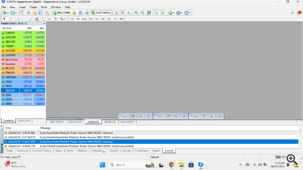Tile chart windows icon
Screen dimensions: 303x170
pos(149,13)
